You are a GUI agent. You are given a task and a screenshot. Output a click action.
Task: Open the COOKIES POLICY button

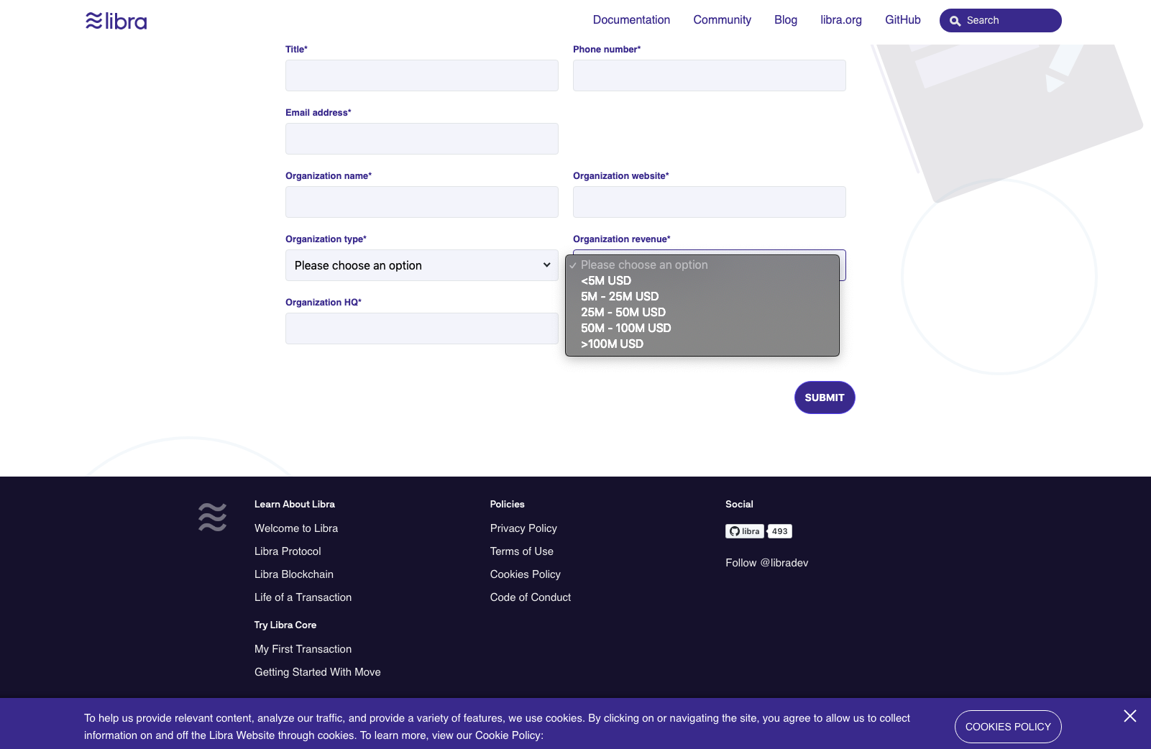point(1008,727)
